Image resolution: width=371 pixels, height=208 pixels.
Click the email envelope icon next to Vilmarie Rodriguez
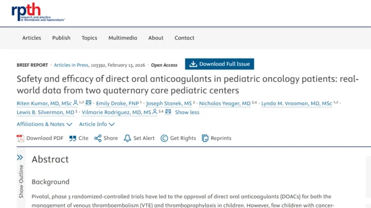tap(168, 111)
